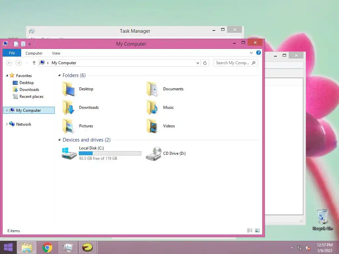The width and height of the screenshot is (339, 254).
Task: Click the Forward navigation arrow
Action: (19, 63)
